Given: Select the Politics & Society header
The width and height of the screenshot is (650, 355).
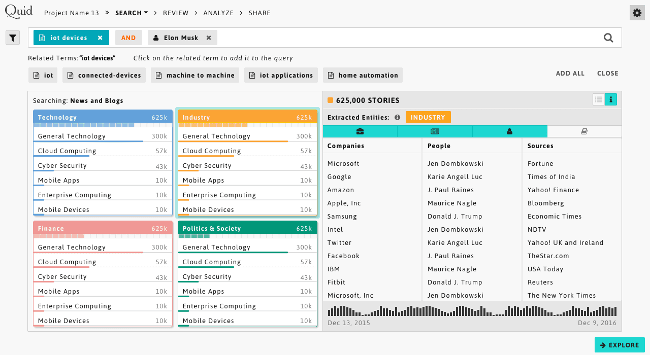Looking at the screenshot, I should point(247,228).
